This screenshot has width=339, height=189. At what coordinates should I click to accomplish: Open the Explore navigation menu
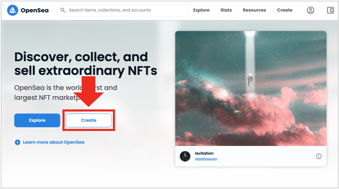point(201,10)
